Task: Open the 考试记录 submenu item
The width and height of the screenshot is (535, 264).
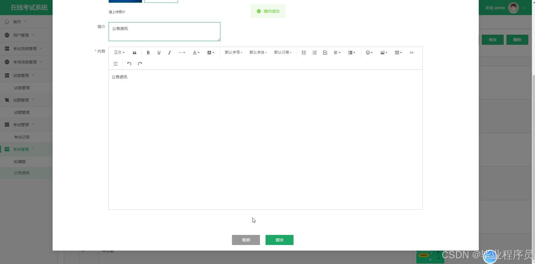Action: pos(26,137)
